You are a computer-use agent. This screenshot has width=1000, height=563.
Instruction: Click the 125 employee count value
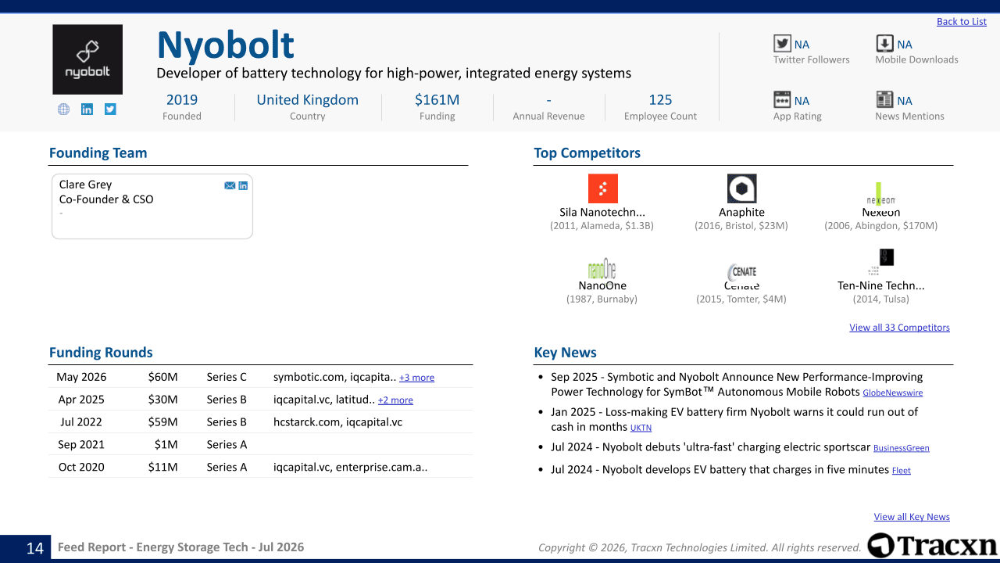pos(660,100)
